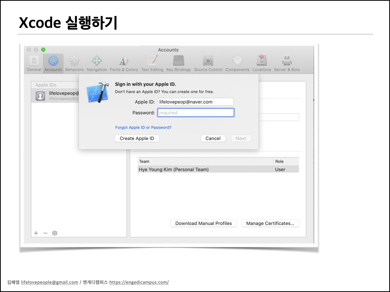Image resolution: width=390 pixels, height=292 pixels.
Task: Open the gear actions menu below accounts list
Action: [x=55, y=233]
